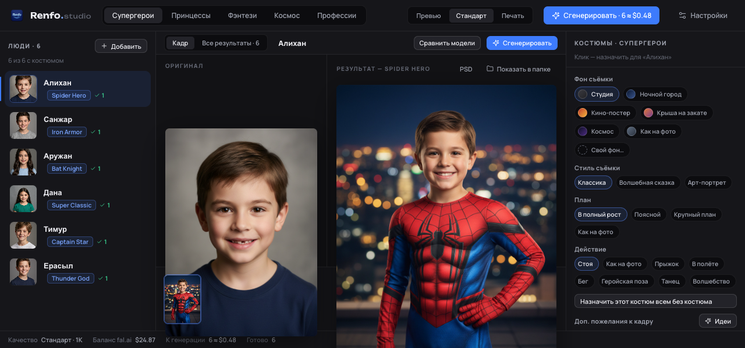Click the folder icon beside Показать в папке

point(490,69)
